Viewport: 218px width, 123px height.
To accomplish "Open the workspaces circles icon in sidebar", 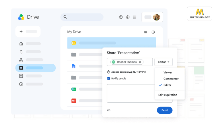I will click(x=21, y=60).
